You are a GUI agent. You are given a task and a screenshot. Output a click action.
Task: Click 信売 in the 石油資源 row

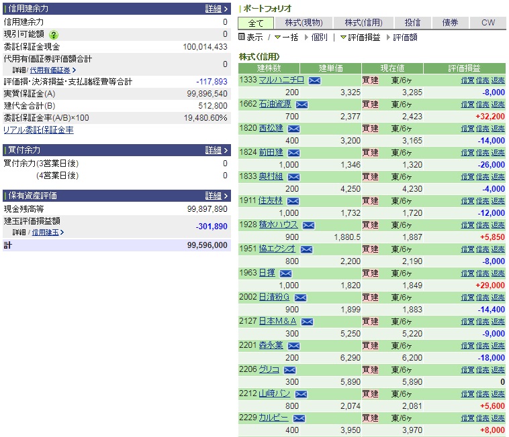point(482,105)
